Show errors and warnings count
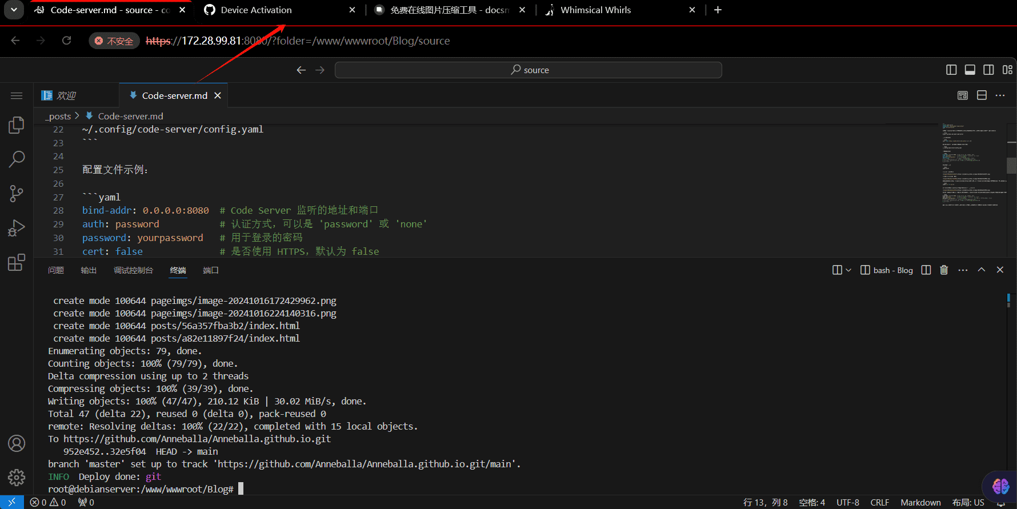 click(x=48, y=502)
